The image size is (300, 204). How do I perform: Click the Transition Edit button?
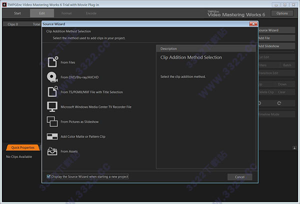pos(276,73)
